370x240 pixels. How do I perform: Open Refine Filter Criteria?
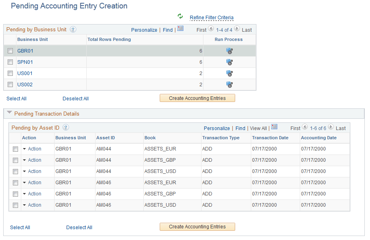pyautogui.click(x=211, y=17)
